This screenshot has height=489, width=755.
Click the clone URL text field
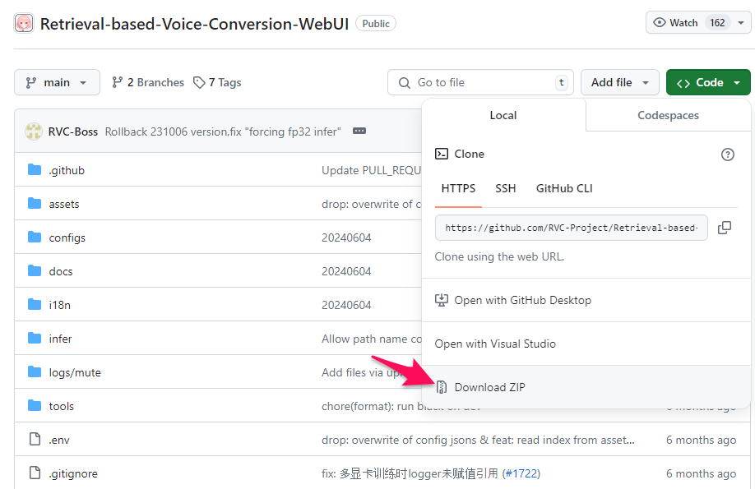(x=571, y=228)
